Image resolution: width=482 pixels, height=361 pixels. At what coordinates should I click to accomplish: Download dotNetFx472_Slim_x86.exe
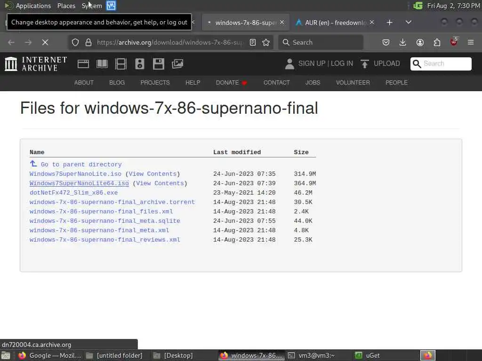tap(73, 193)
